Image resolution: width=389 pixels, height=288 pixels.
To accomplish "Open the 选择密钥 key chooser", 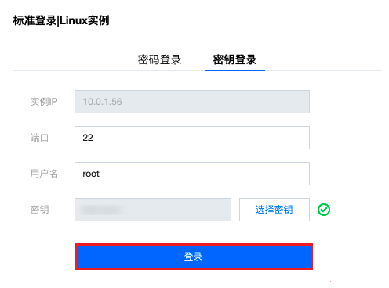I will [274, 210].
